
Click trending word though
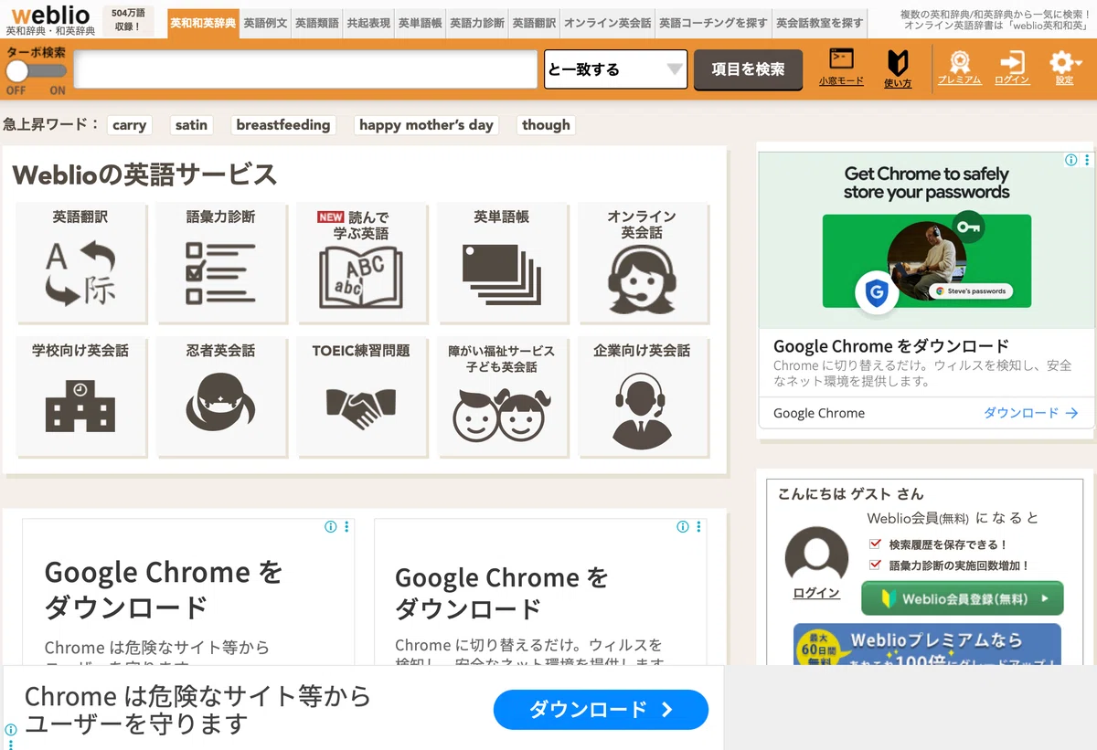[x=546, y=125]
